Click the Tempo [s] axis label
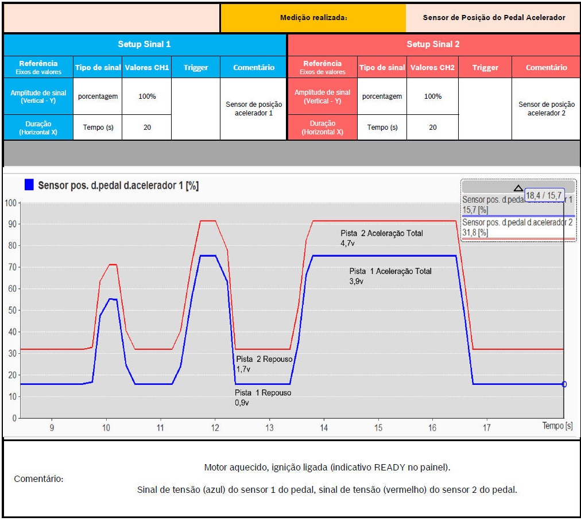 coord(557,426)
